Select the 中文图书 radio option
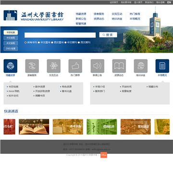This screenshot has height=173, width=173. click(x=39, y=42)
